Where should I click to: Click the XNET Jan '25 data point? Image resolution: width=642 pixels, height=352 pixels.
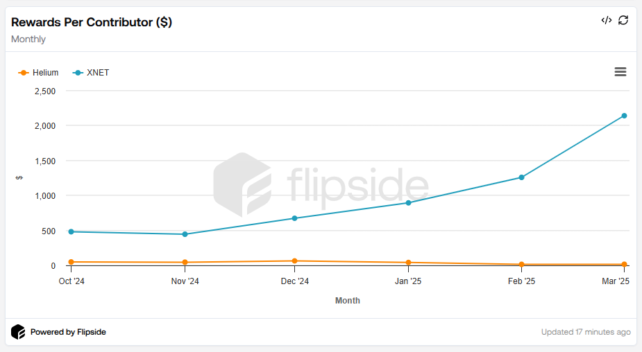coord(408,203)
